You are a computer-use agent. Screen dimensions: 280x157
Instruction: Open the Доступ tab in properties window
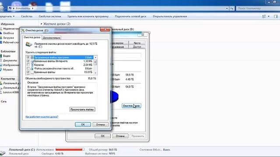tap(137, 47)
